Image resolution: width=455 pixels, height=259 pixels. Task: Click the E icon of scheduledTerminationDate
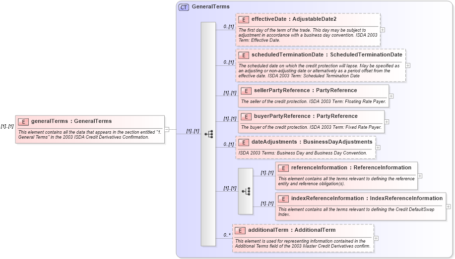click(244, 55)
